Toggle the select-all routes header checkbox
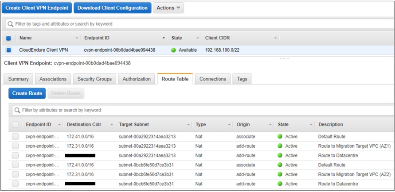Image resolution: width=395 pixels, height=192 pixels. point(15,124)
